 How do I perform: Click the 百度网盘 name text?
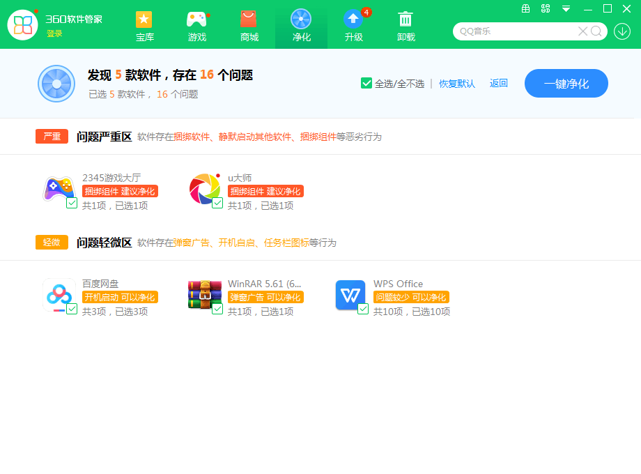(100, 284)
